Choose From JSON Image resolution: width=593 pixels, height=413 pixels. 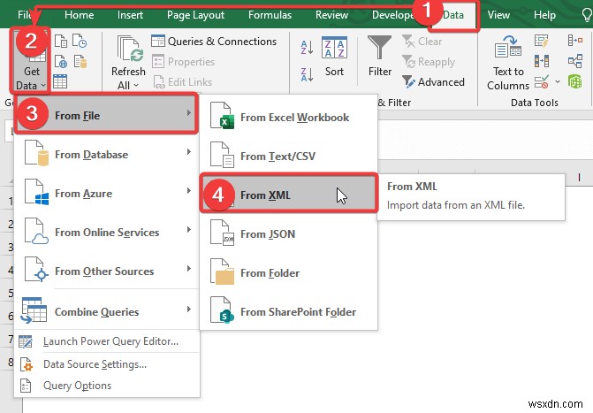[x=289, y=234]
